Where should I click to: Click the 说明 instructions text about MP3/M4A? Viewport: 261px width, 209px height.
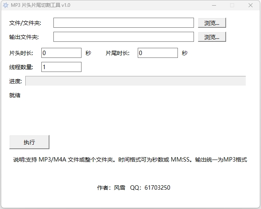coord(130,160)
